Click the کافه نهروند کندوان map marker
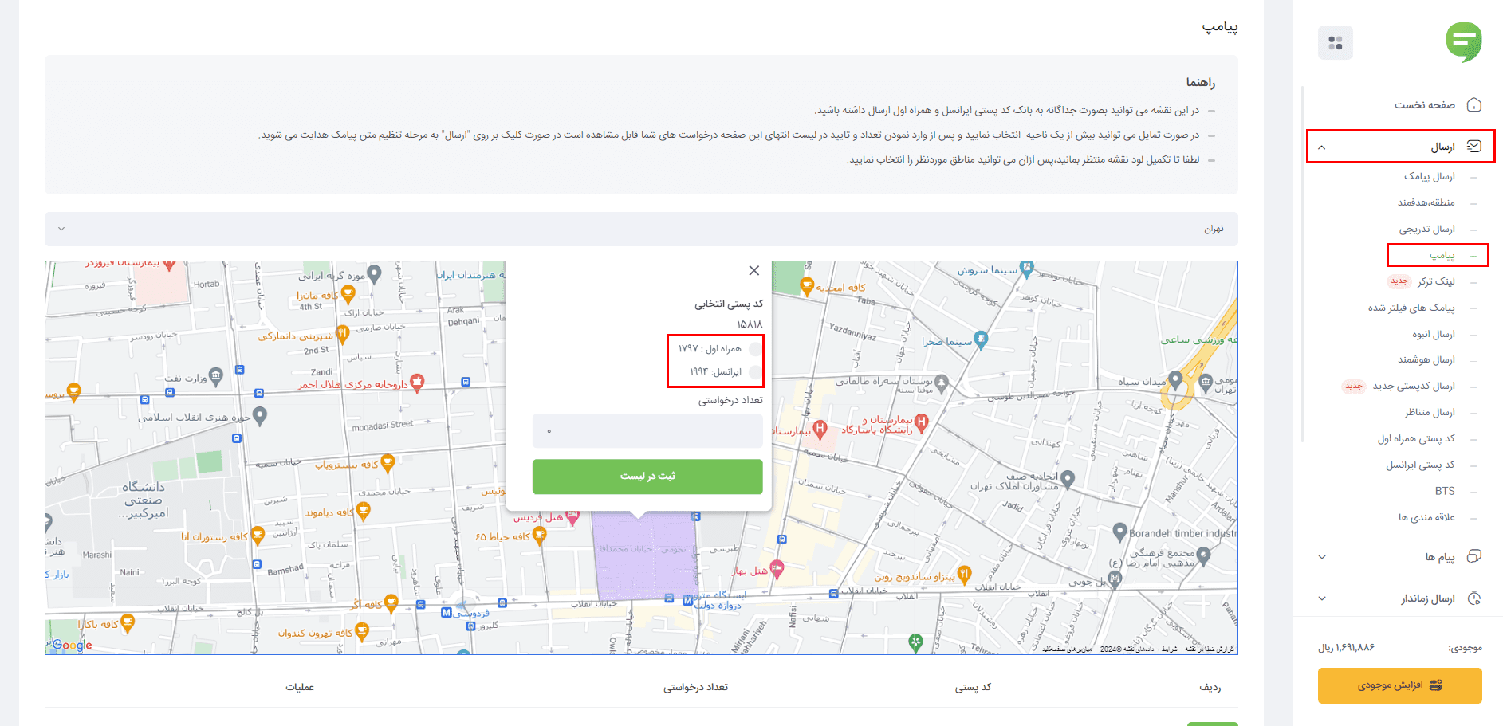The image size is (1503, 726). 362,632
